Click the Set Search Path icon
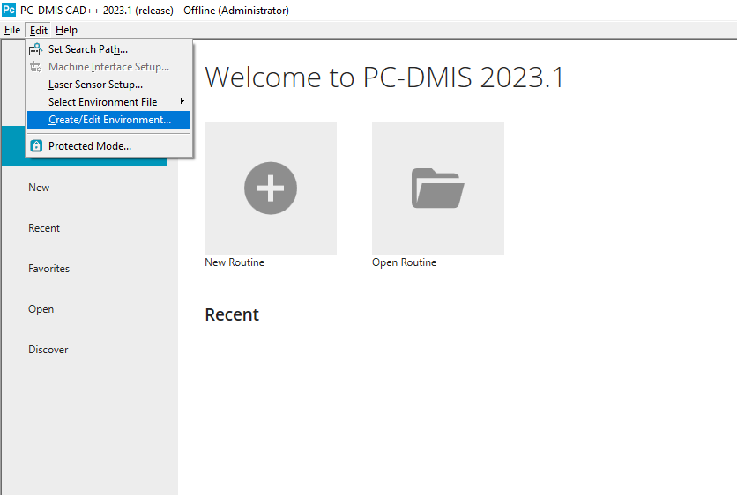Viewport: 737px width, 495px height. coord(36,49)
